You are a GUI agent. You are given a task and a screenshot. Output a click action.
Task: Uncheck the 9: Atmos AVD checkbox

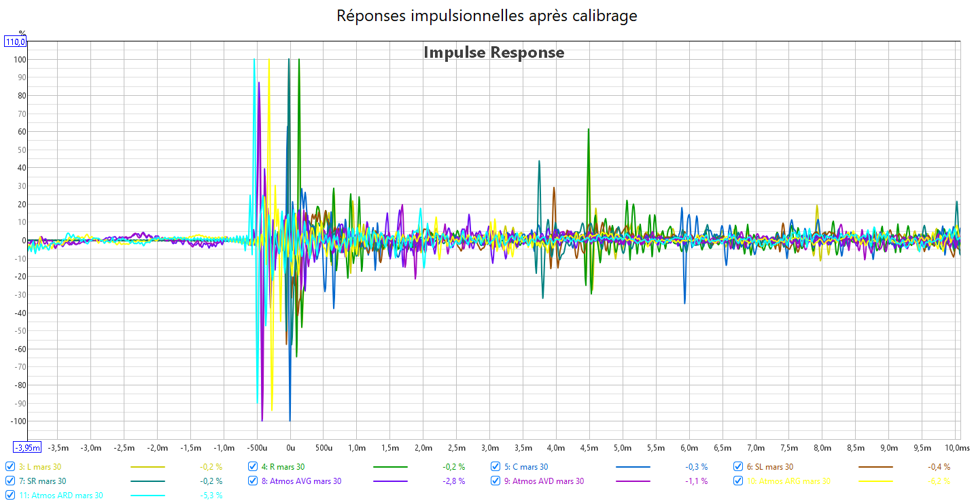click(x=495, y=481)
